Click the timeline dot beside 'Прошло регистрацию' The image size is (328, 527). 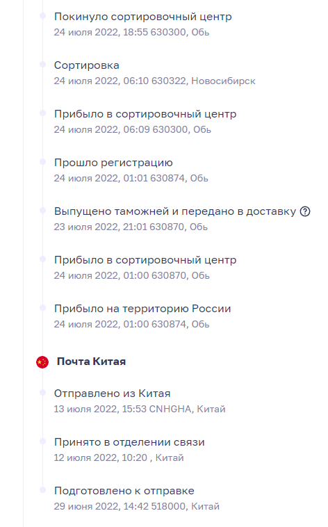(42, 162)
